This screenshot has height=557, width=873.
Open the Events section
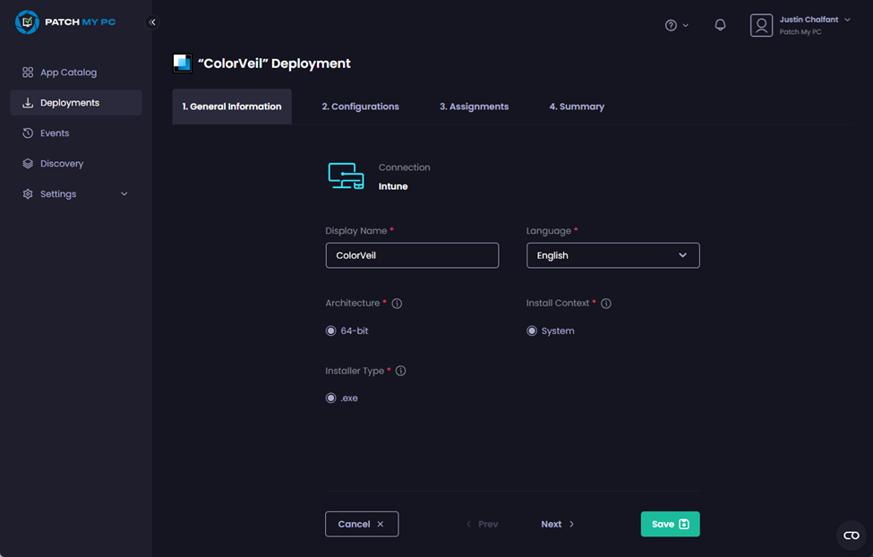[x=54, y=133]
